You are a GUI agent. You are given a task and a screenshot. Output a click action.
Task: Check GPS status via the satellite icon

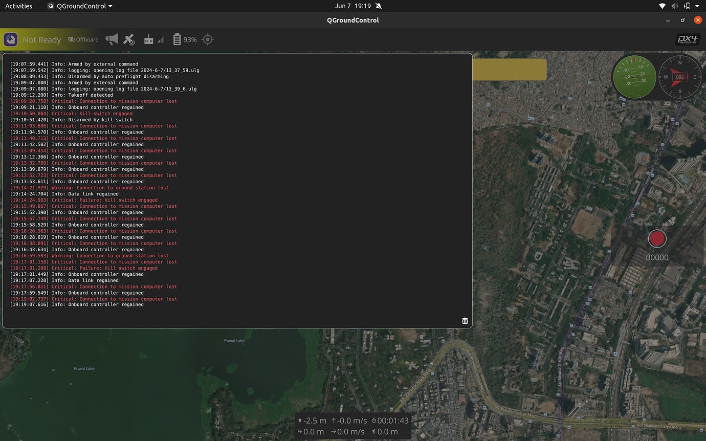tap(128, 39)
